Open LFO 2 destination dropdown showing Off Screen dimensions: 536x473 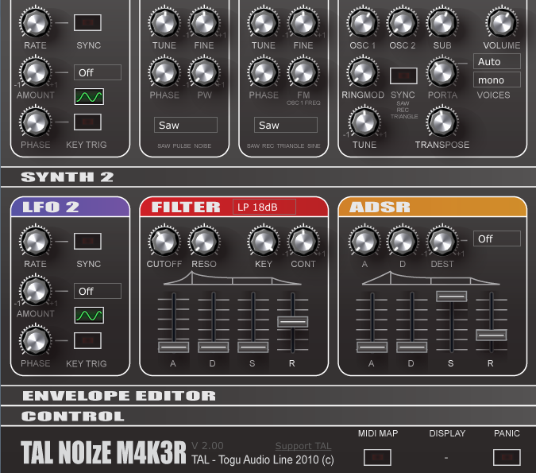(98, 291)
